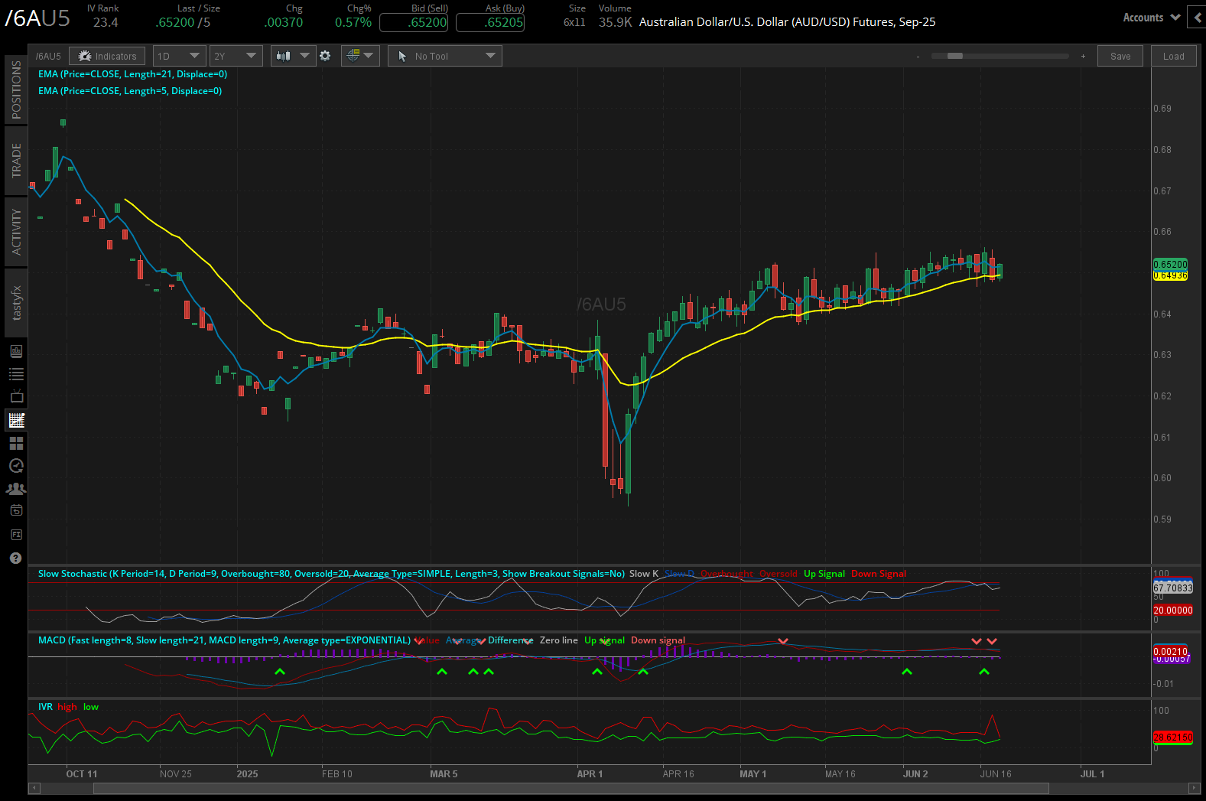1206x801 pixels.
Task: Open the clock history sidebar icon
Action: point(16,466)
